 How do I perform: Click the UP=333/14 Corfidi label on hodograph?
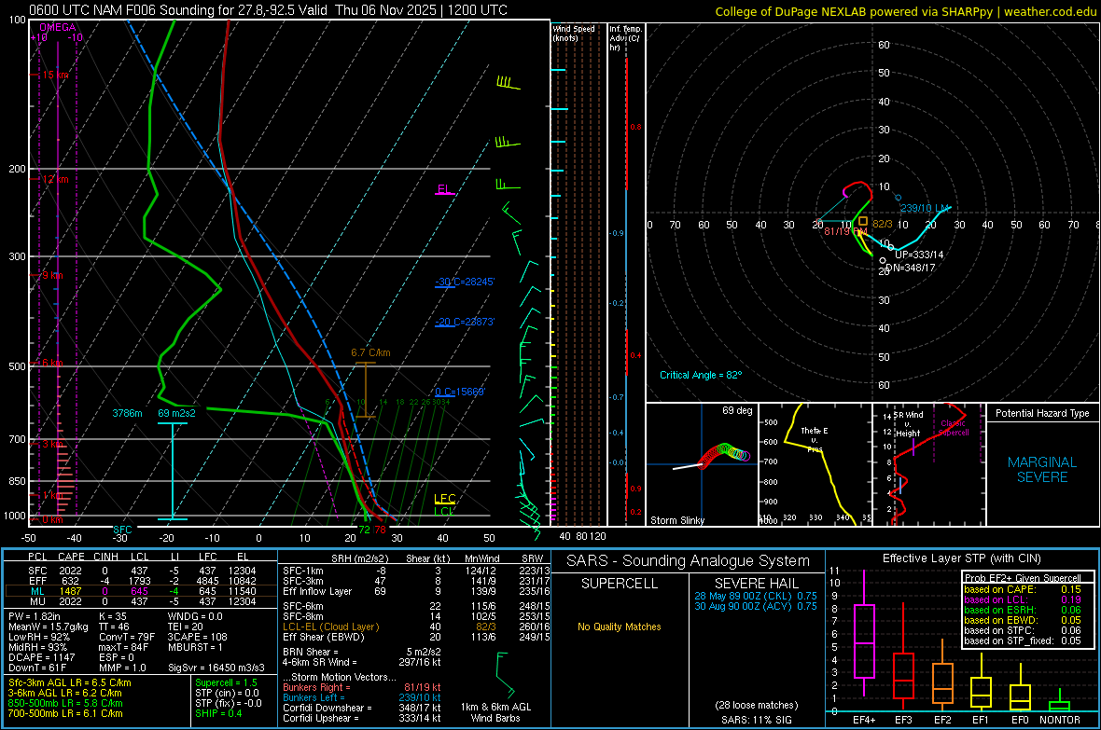pos(919,255)
